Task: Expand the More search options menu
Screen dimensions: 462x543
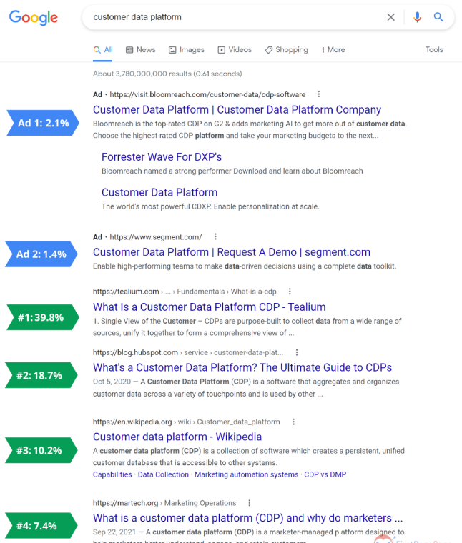Action: (333, 50)
